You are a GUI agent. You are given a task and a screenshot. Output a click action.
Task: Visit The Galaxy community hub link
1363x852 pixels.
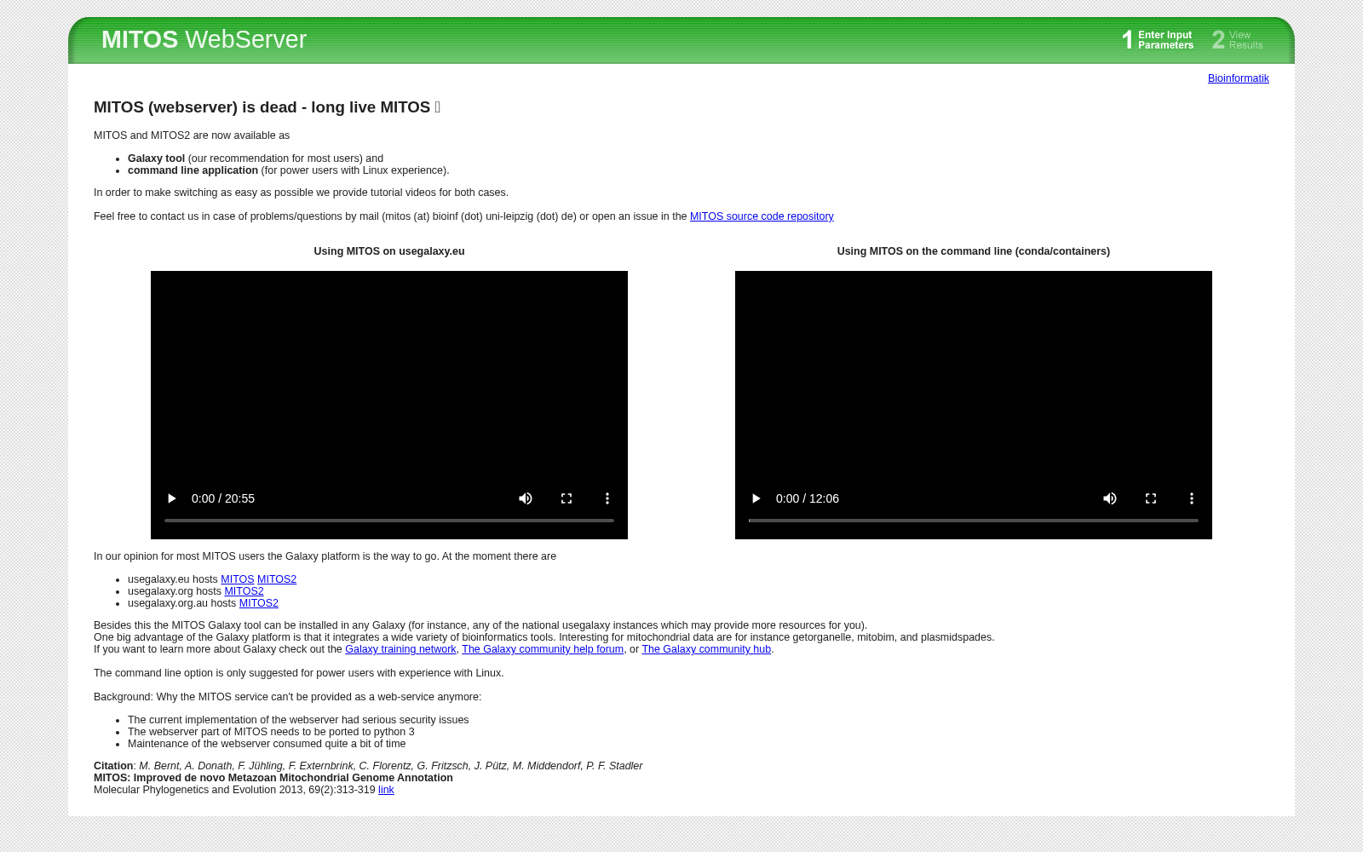pyautogui.click(x=706, y=649)
